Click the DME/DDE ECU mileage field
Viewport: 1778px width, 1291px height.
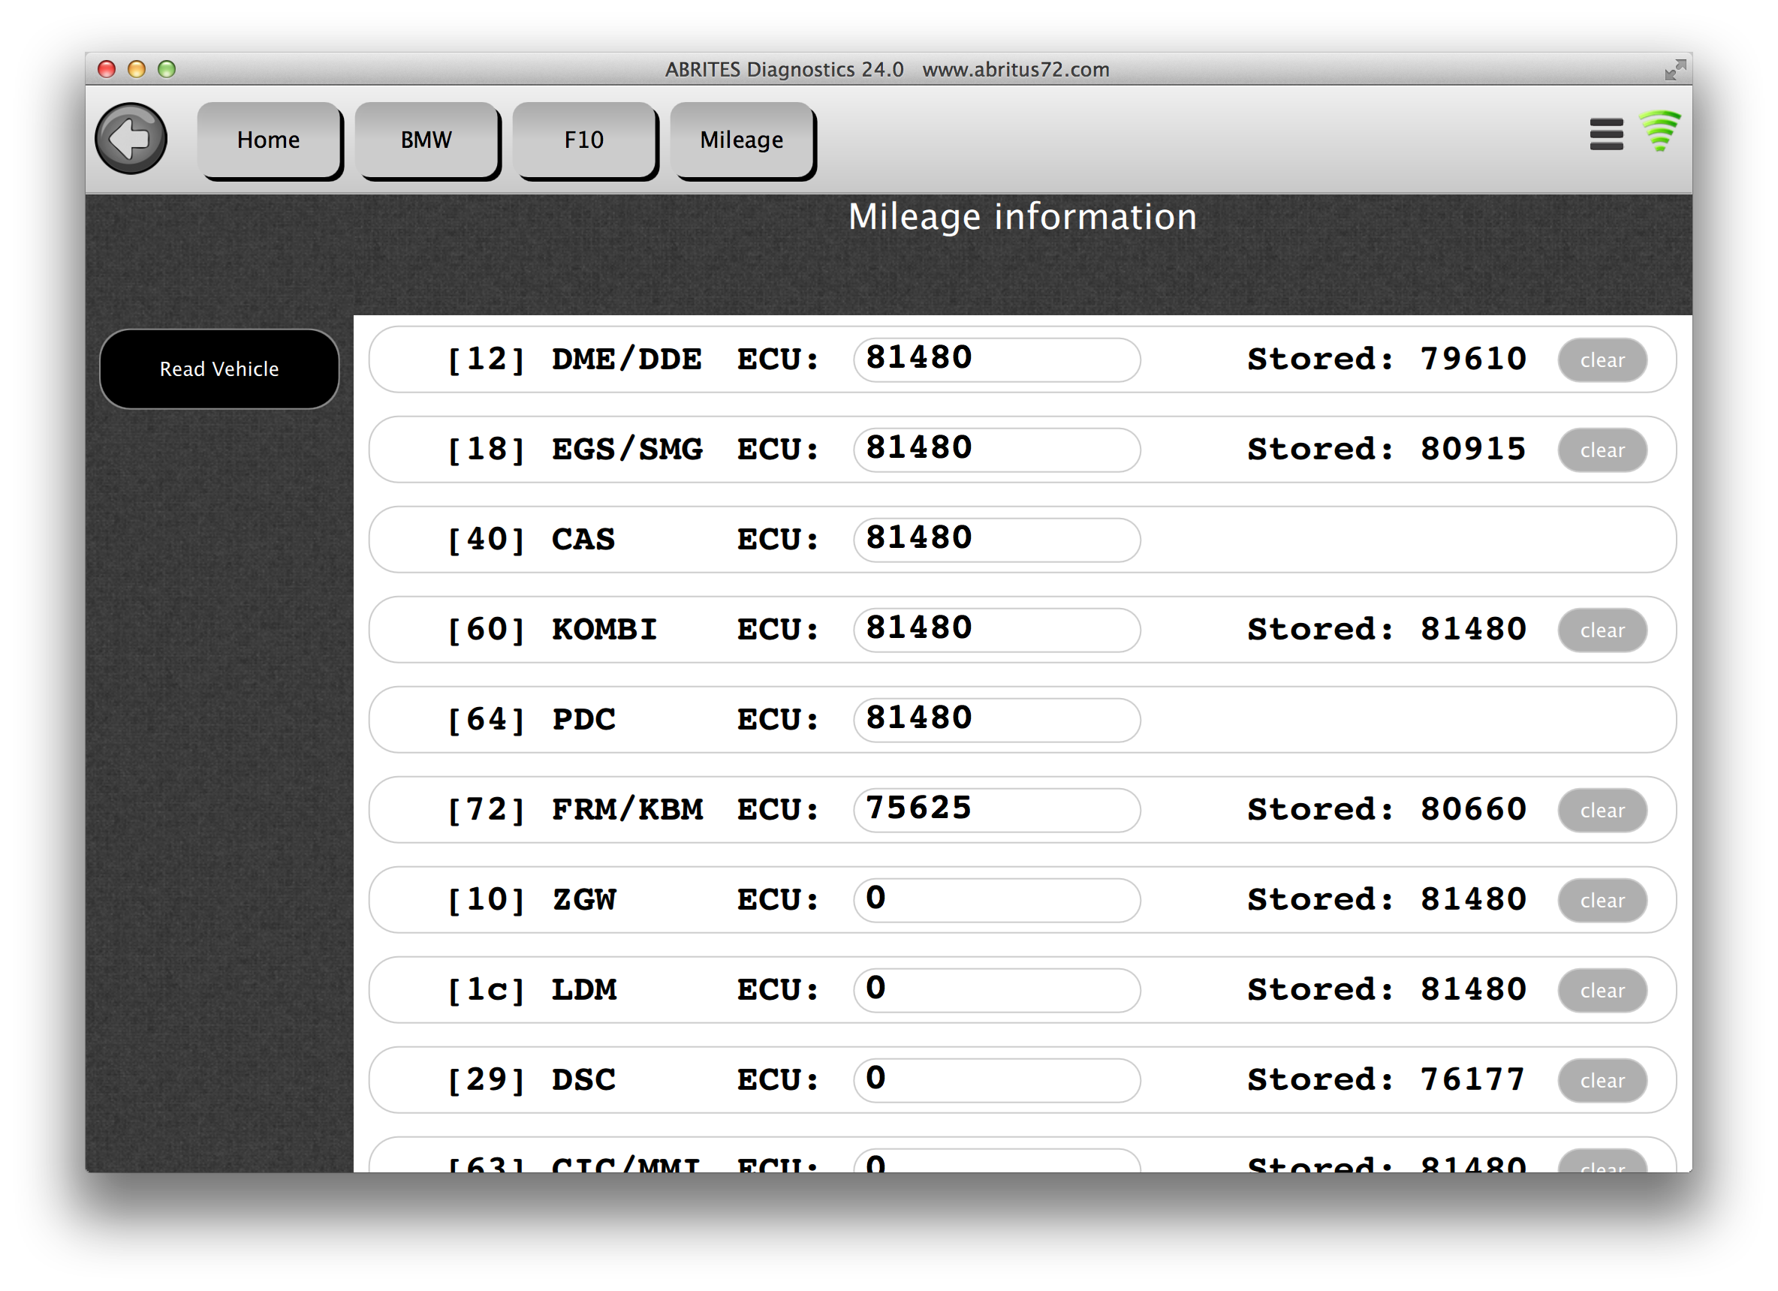pos(996,360)
